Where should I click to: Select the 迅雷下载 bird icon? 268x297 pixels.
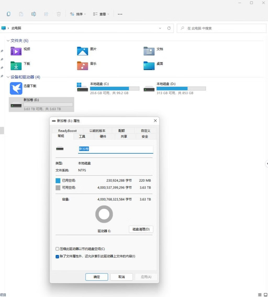pos(16,88)
